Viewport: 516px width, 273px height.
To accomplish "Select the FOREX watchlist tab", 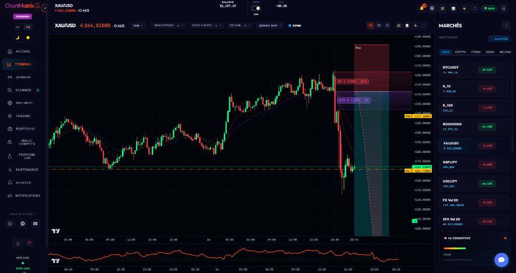I will click(476, 52).
